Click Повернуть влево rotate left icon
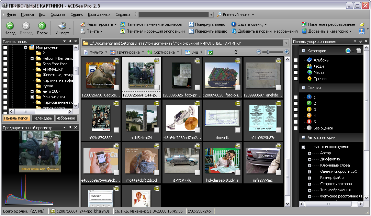The width and height of the screenshot is (371, 216). click(191, 24)
